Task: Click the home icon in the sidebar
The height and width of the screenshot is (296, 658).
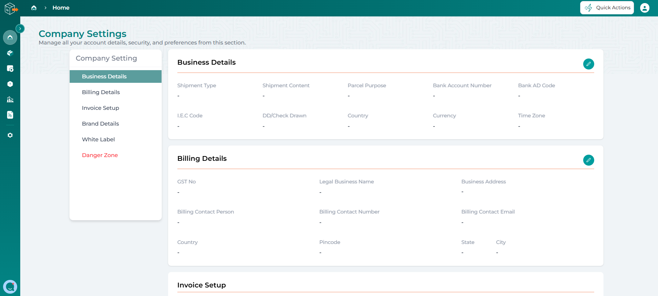Action: (10, 38)
